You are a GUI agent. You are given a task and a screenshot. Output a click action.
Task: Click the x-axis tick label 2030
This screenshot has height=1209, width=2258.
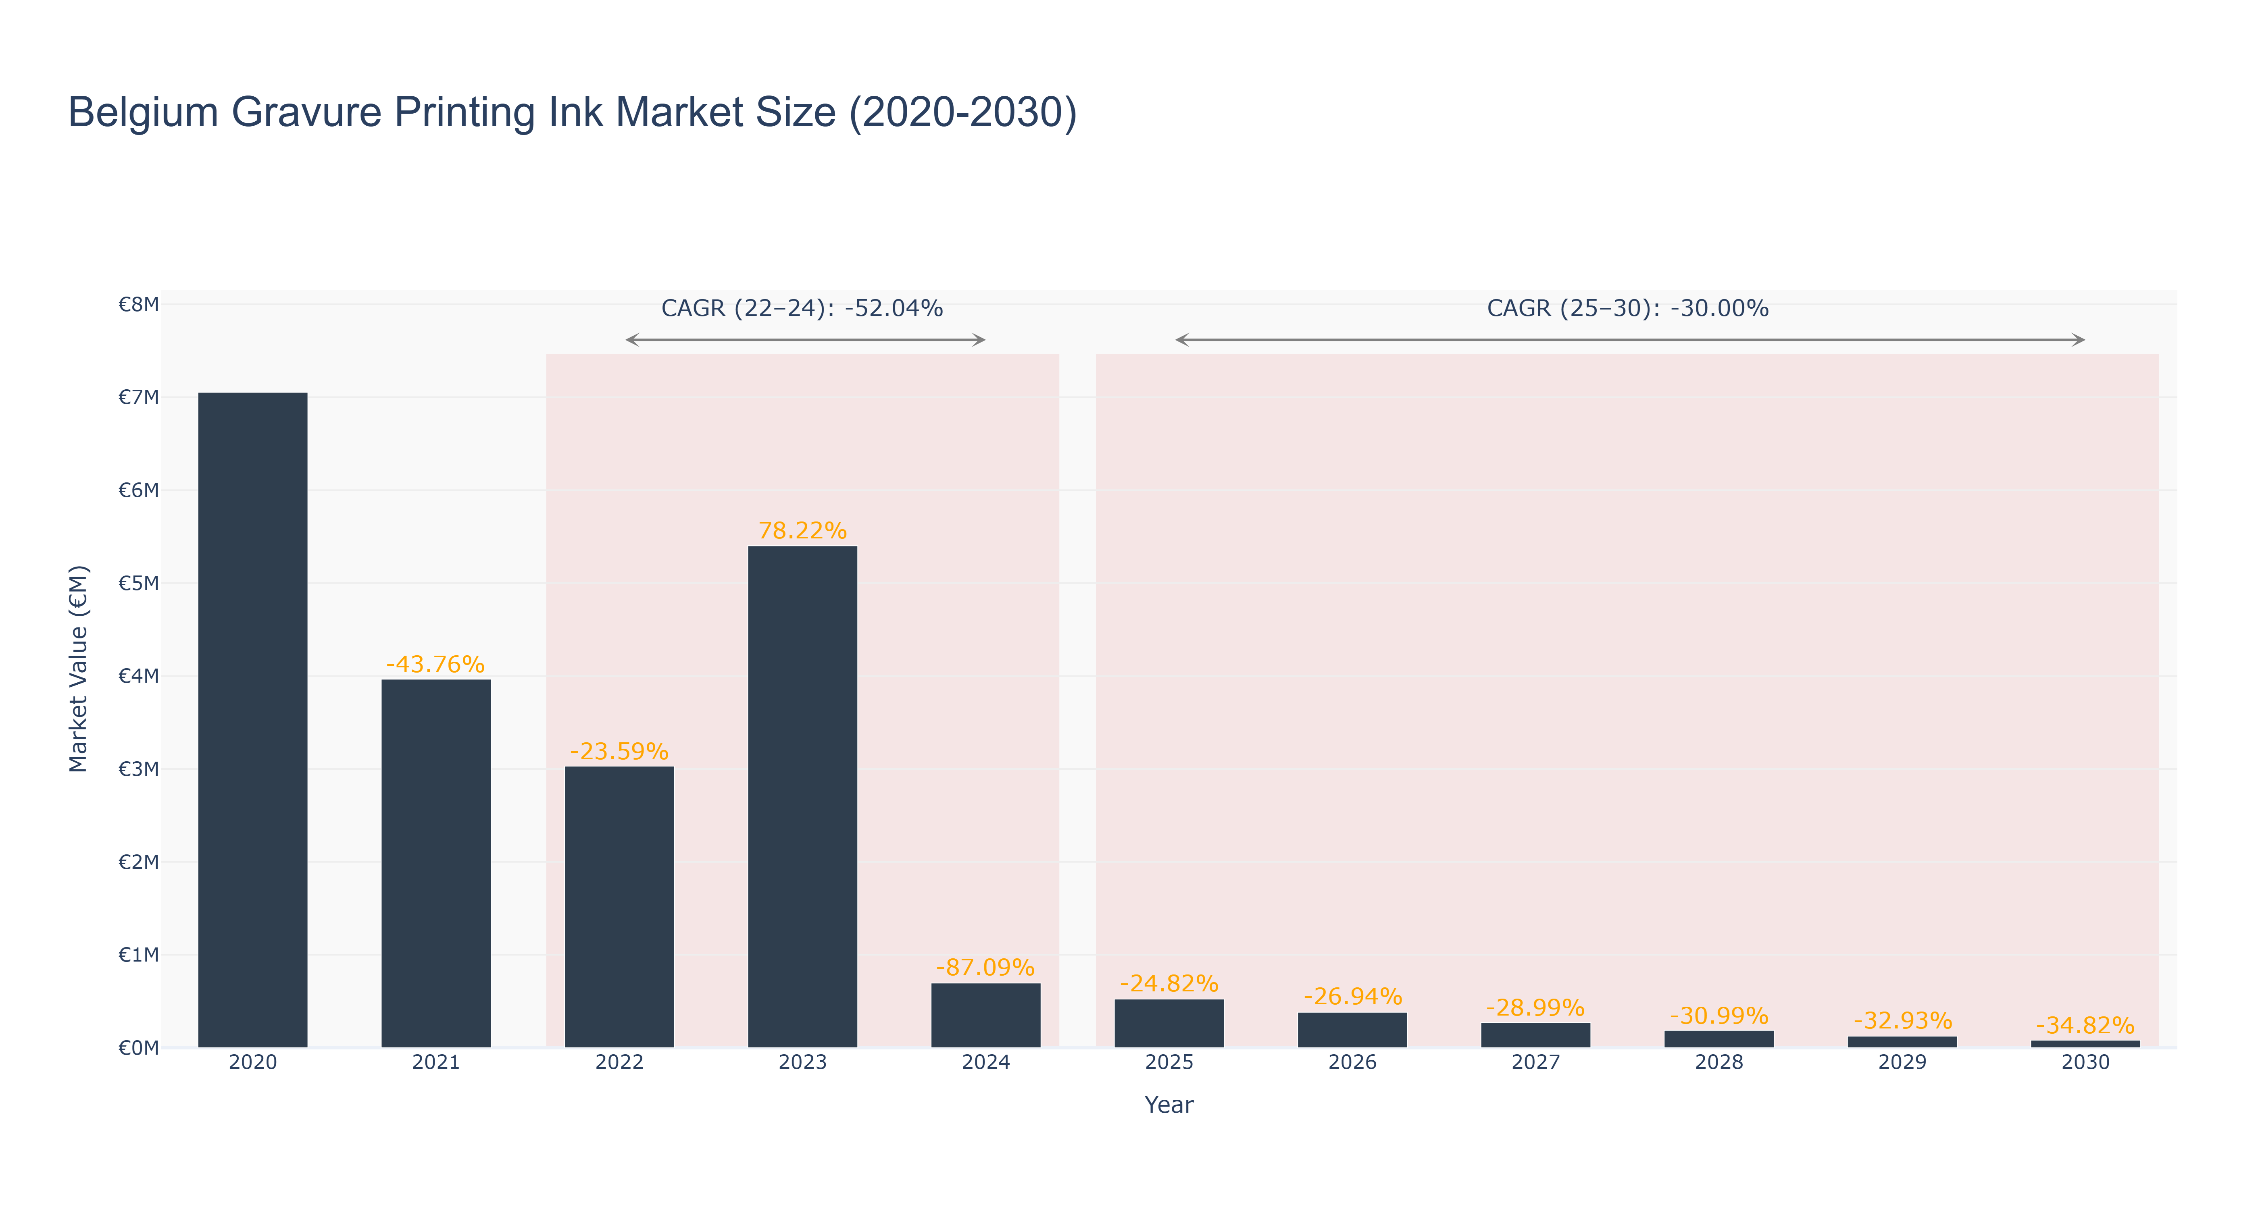click(x=2085, y=1063)
